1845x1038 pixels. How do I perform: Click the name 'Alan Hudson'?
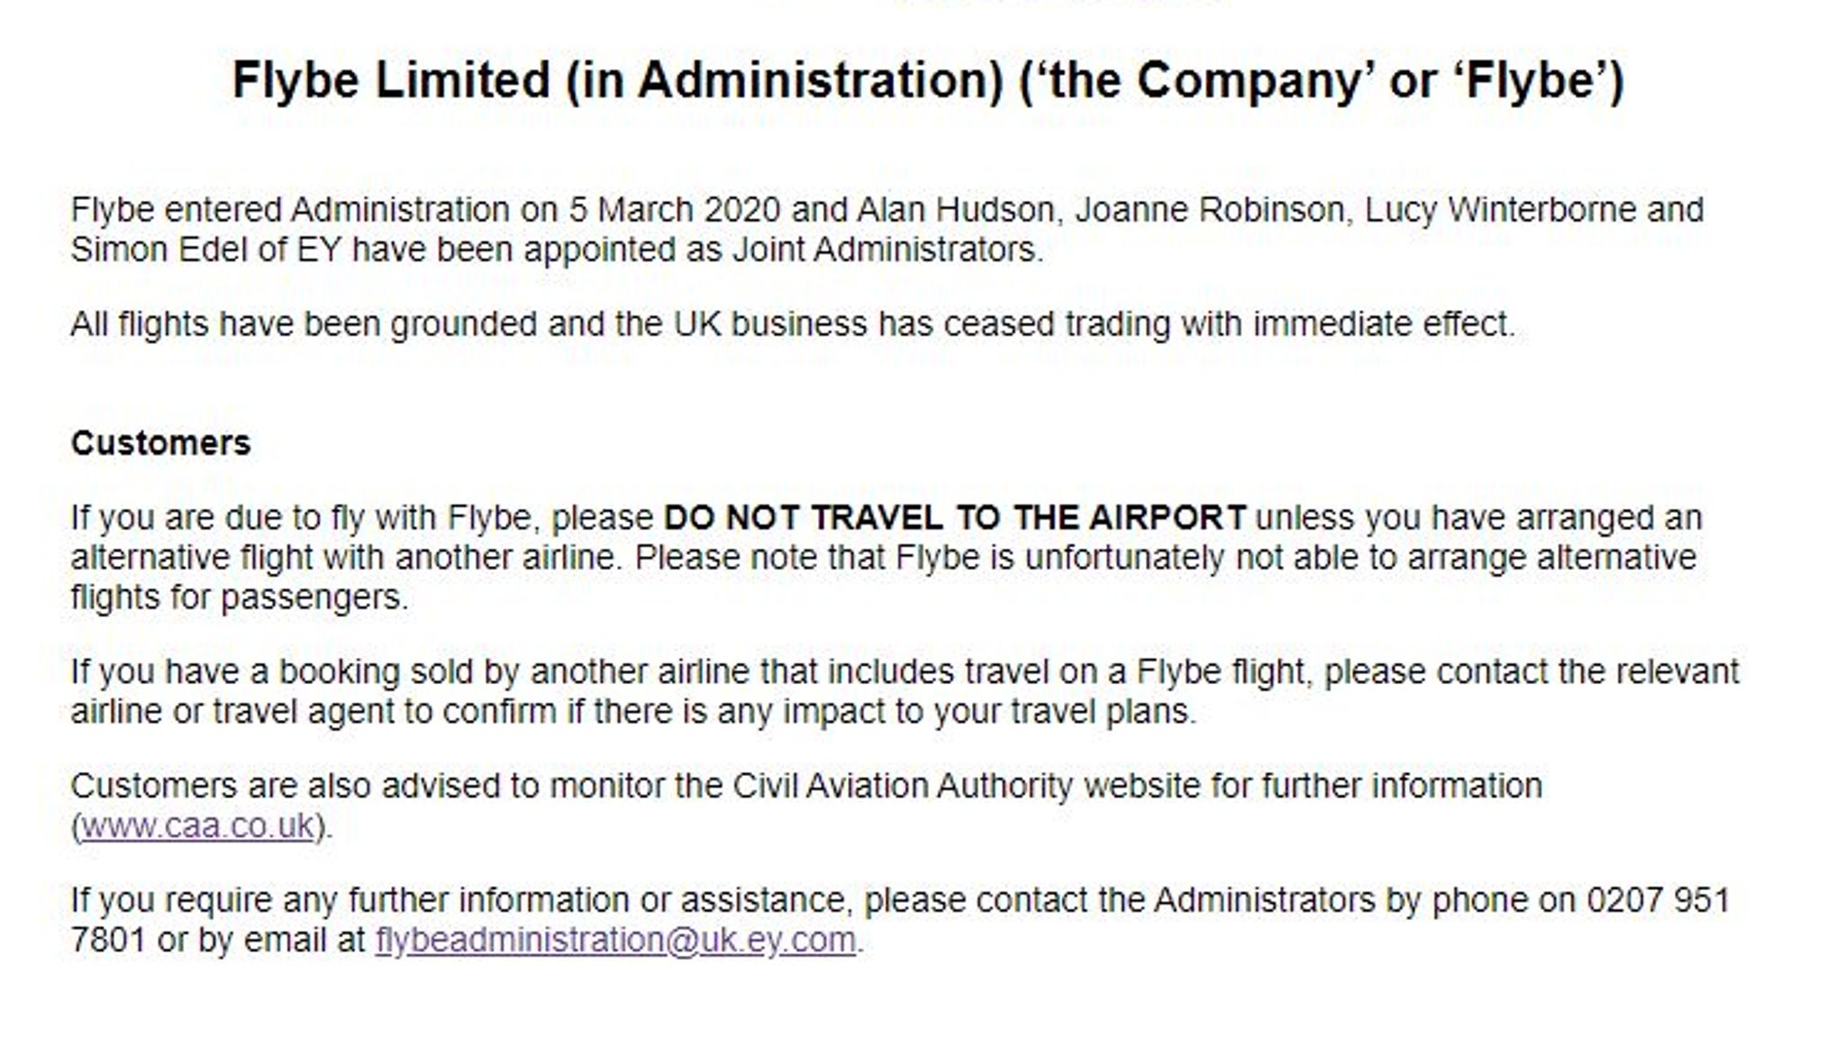pos(955,210)
